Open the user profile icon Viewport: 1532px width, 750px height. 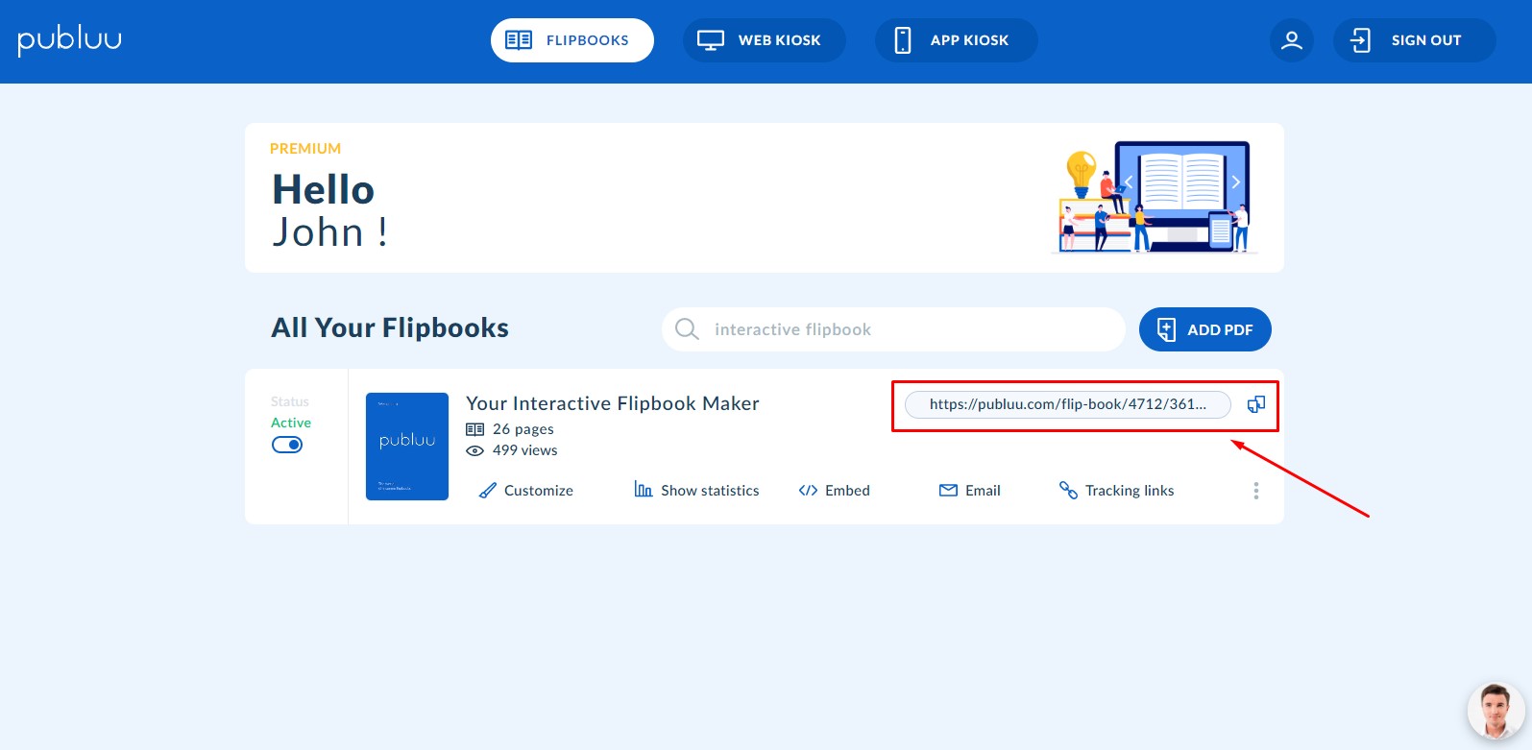click(x=1291, y=40)
